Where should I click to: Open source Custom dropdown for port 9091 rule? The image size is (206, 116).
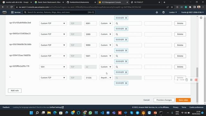click(106, 23)
